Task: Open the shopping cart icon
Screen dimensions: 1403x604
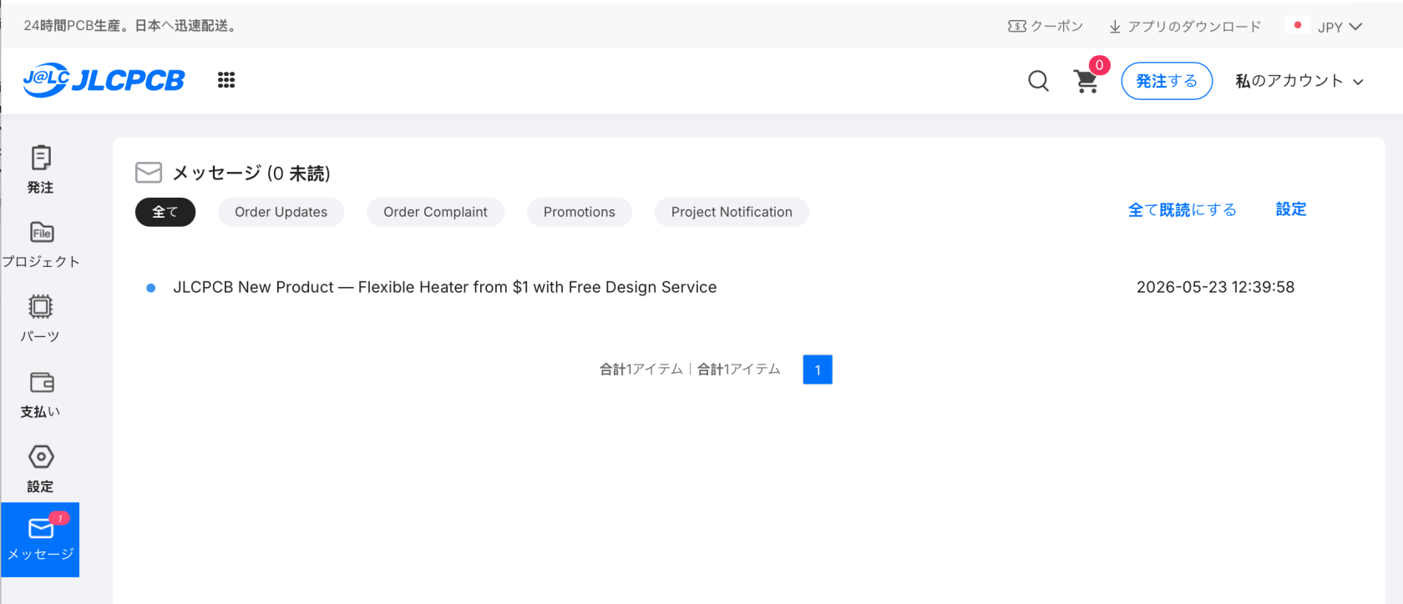Action: pos(1086,82)
